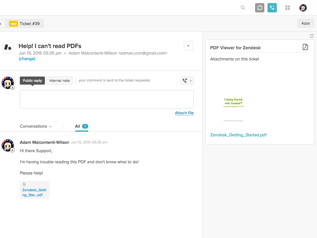Expand the Conversations filter dropdown
This screenshot has width=317, height=238.
[x=36, y=126]
